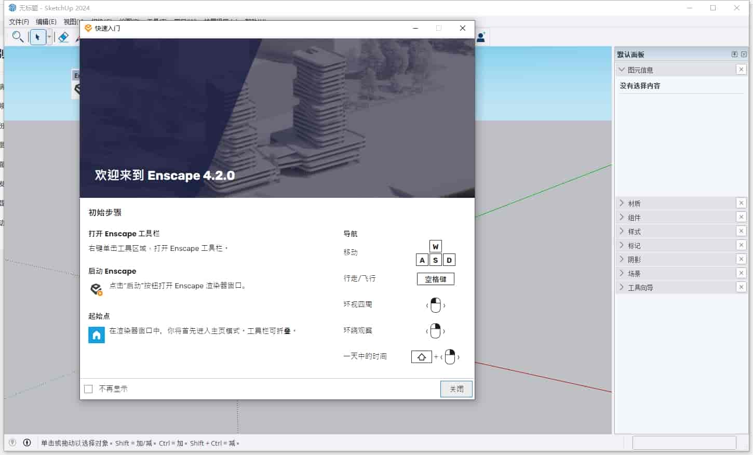753x455 pixels.
Task: Click the sign-in person icon on the toolbar
Action: click(480, 37)
